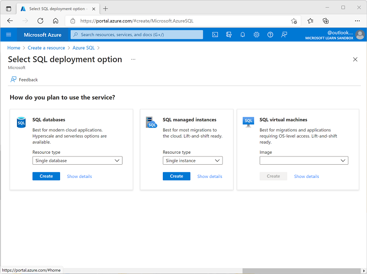The height and width of the screenshot is (274, 367).
Task: Open the ellipsis menu beside page title
Action: coord(133,59)
